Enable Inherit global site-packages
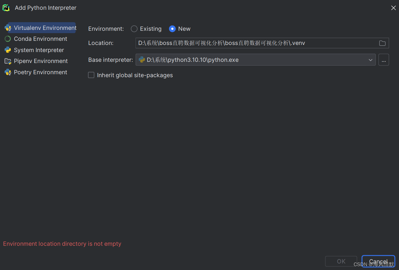Image resolution: width=399 pixels, height=270 pixels. pyautogui.click(x=91, y=75)
